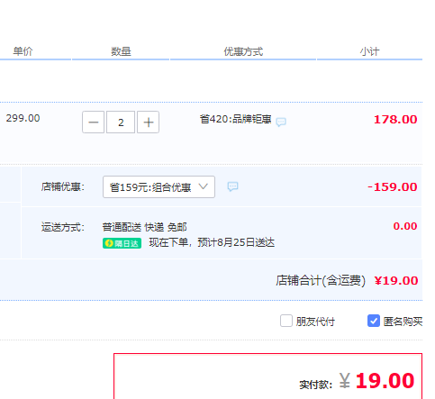The image size is (435, 399).
Task: Uncheck the 匿名购买 checkbox
Action: tap(374, 321)
